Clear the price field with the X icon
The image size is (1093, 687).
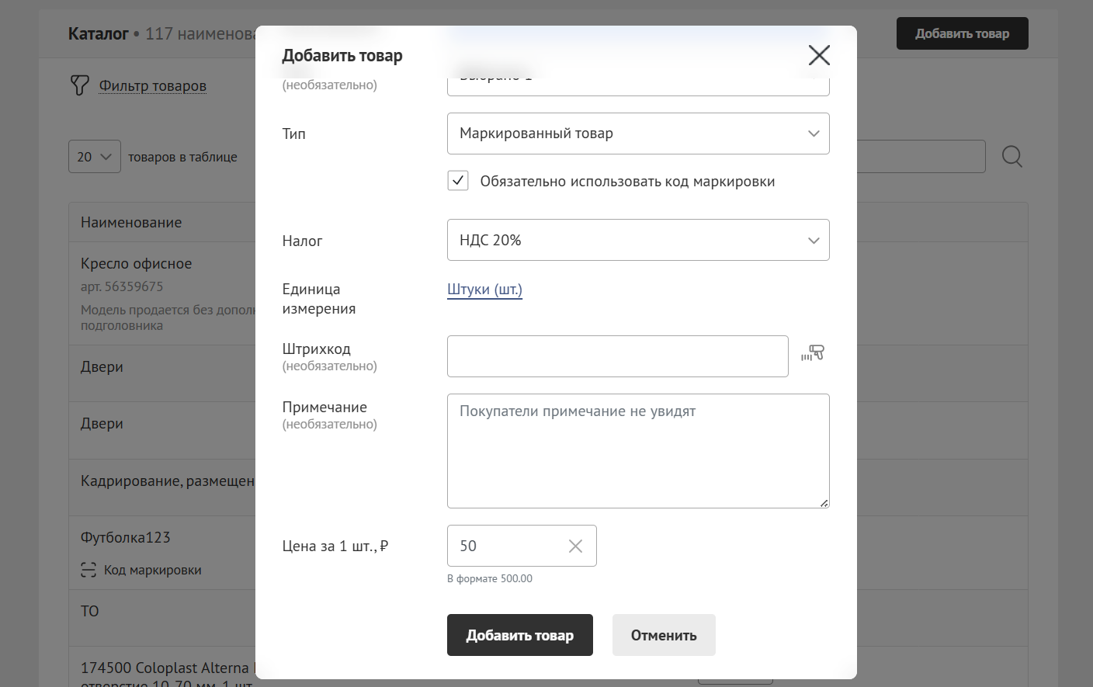click(x=575, y=546)
